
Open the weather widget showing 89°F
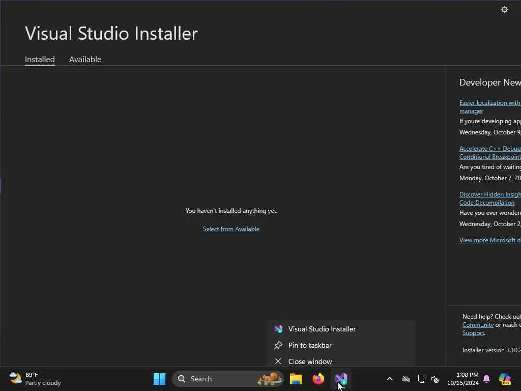(35, 379)
